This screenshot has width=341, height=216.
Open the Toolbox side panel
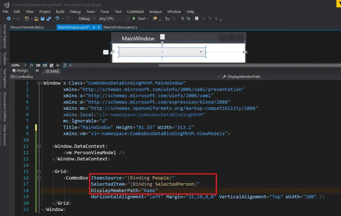5,59
